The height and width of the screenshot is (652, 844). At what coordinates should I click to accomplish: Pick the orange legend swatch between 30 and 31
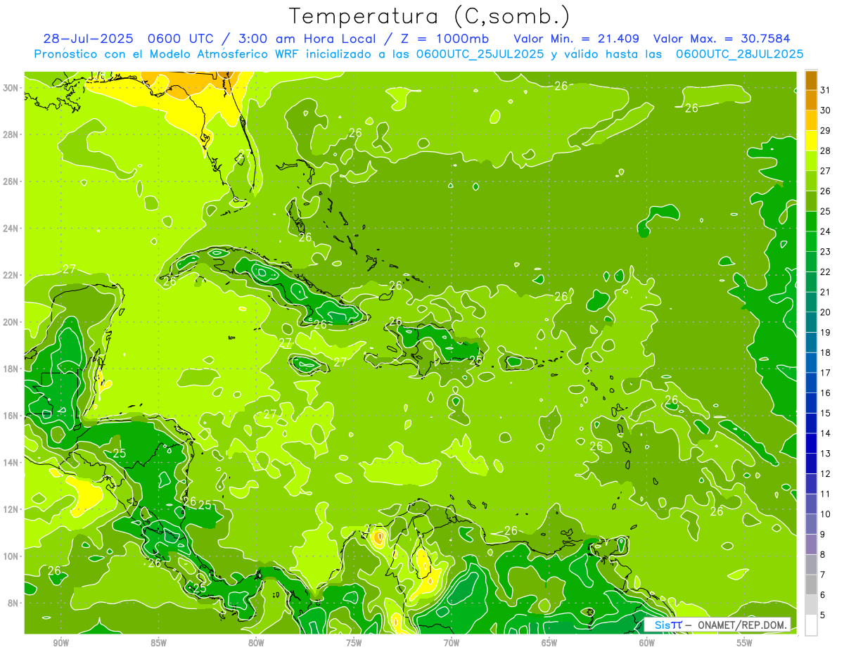(x=812, y=100)
